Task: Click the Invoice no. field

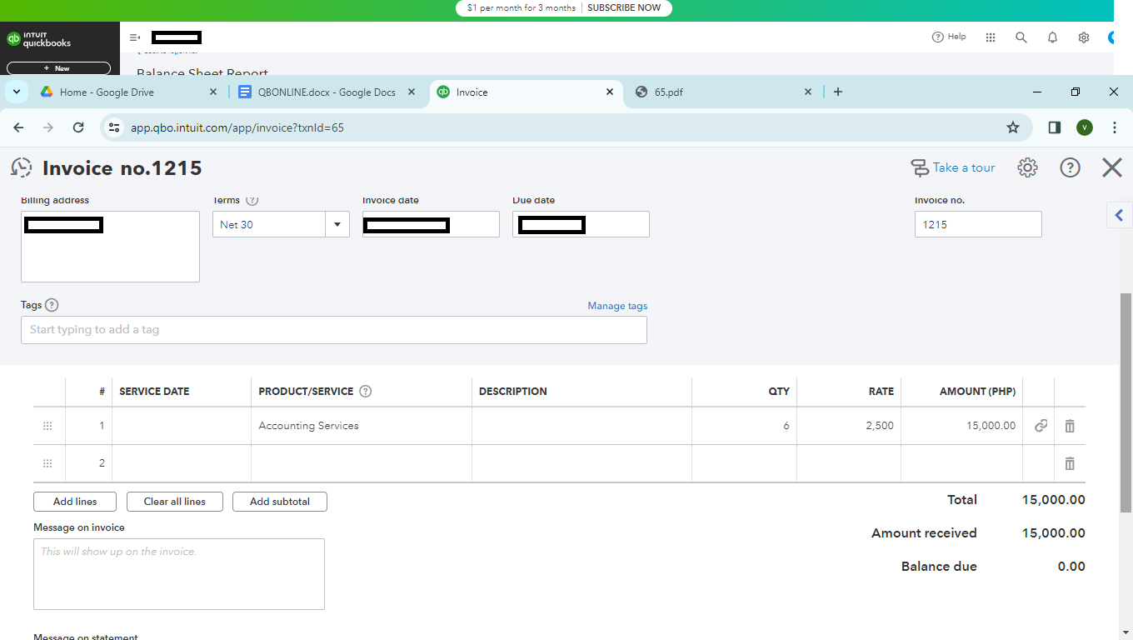Action: click(978, 224)
